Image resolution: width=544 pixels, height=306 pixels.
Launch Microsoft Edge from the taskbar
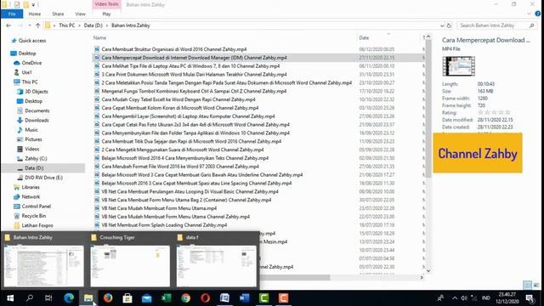pyautogui.click(x=69, y=298)
